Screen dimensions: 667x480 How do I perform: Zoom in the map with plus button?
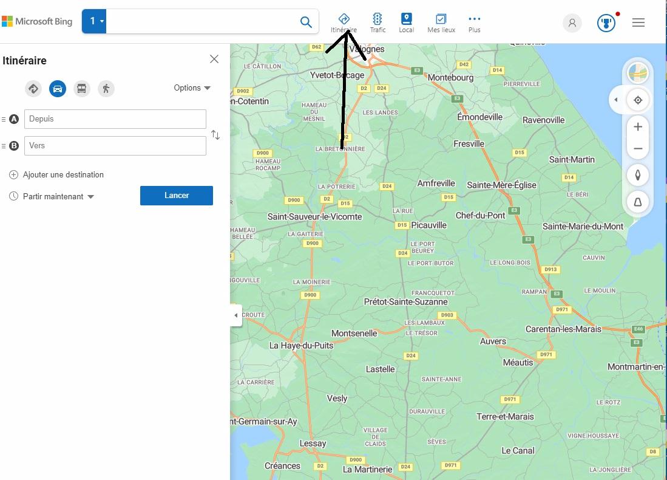coord(638,127)
